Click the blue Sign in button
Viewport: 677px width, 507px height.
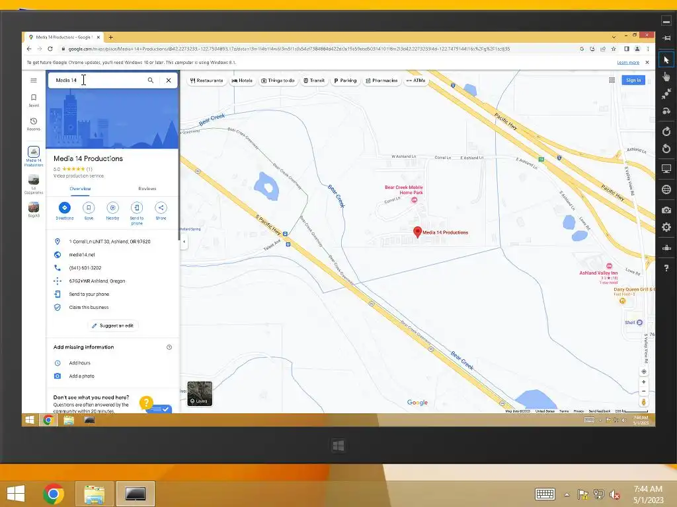[633, 80]
